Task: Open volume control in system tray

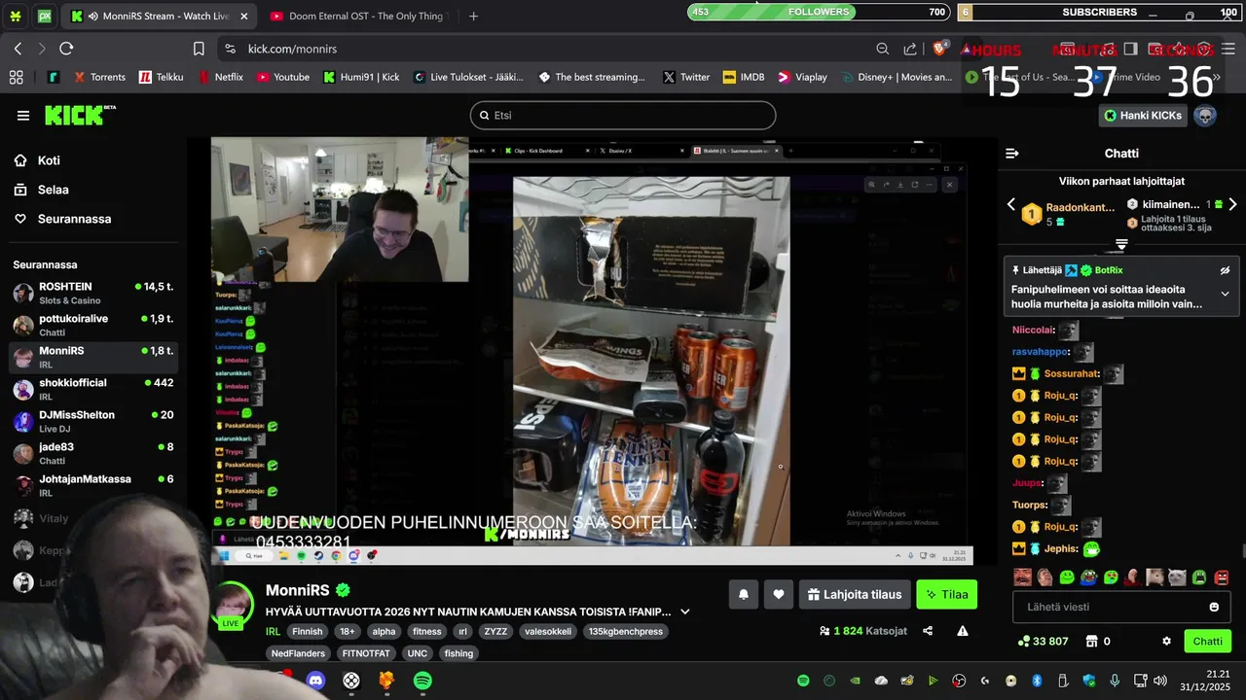Action: (1159, 681)
